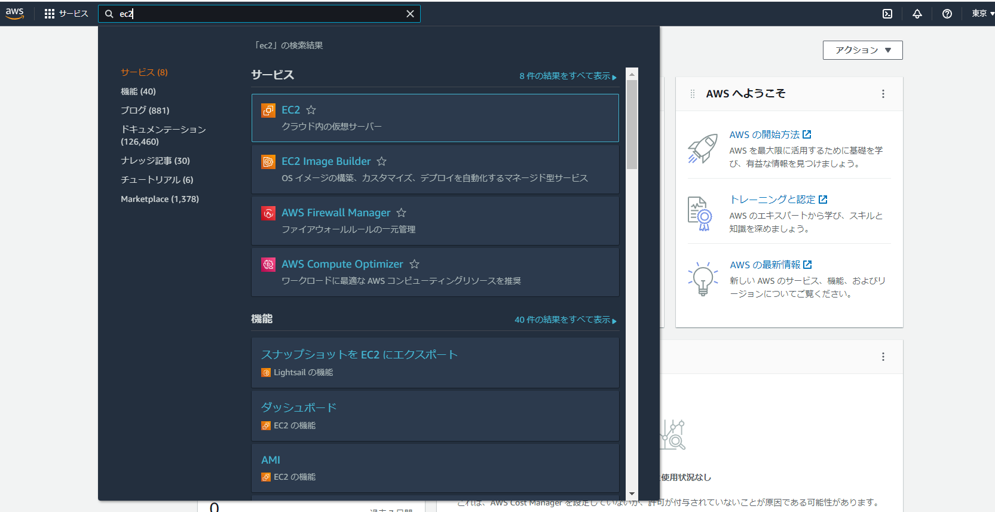Click external-link icon beside AWS の最新情報

pyautogui.click(x=807, y=264)
